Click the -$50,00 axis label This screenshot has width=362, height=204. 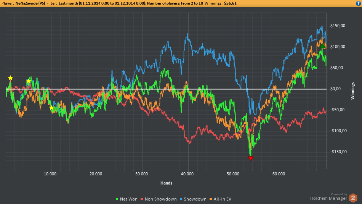coord(336,110)
